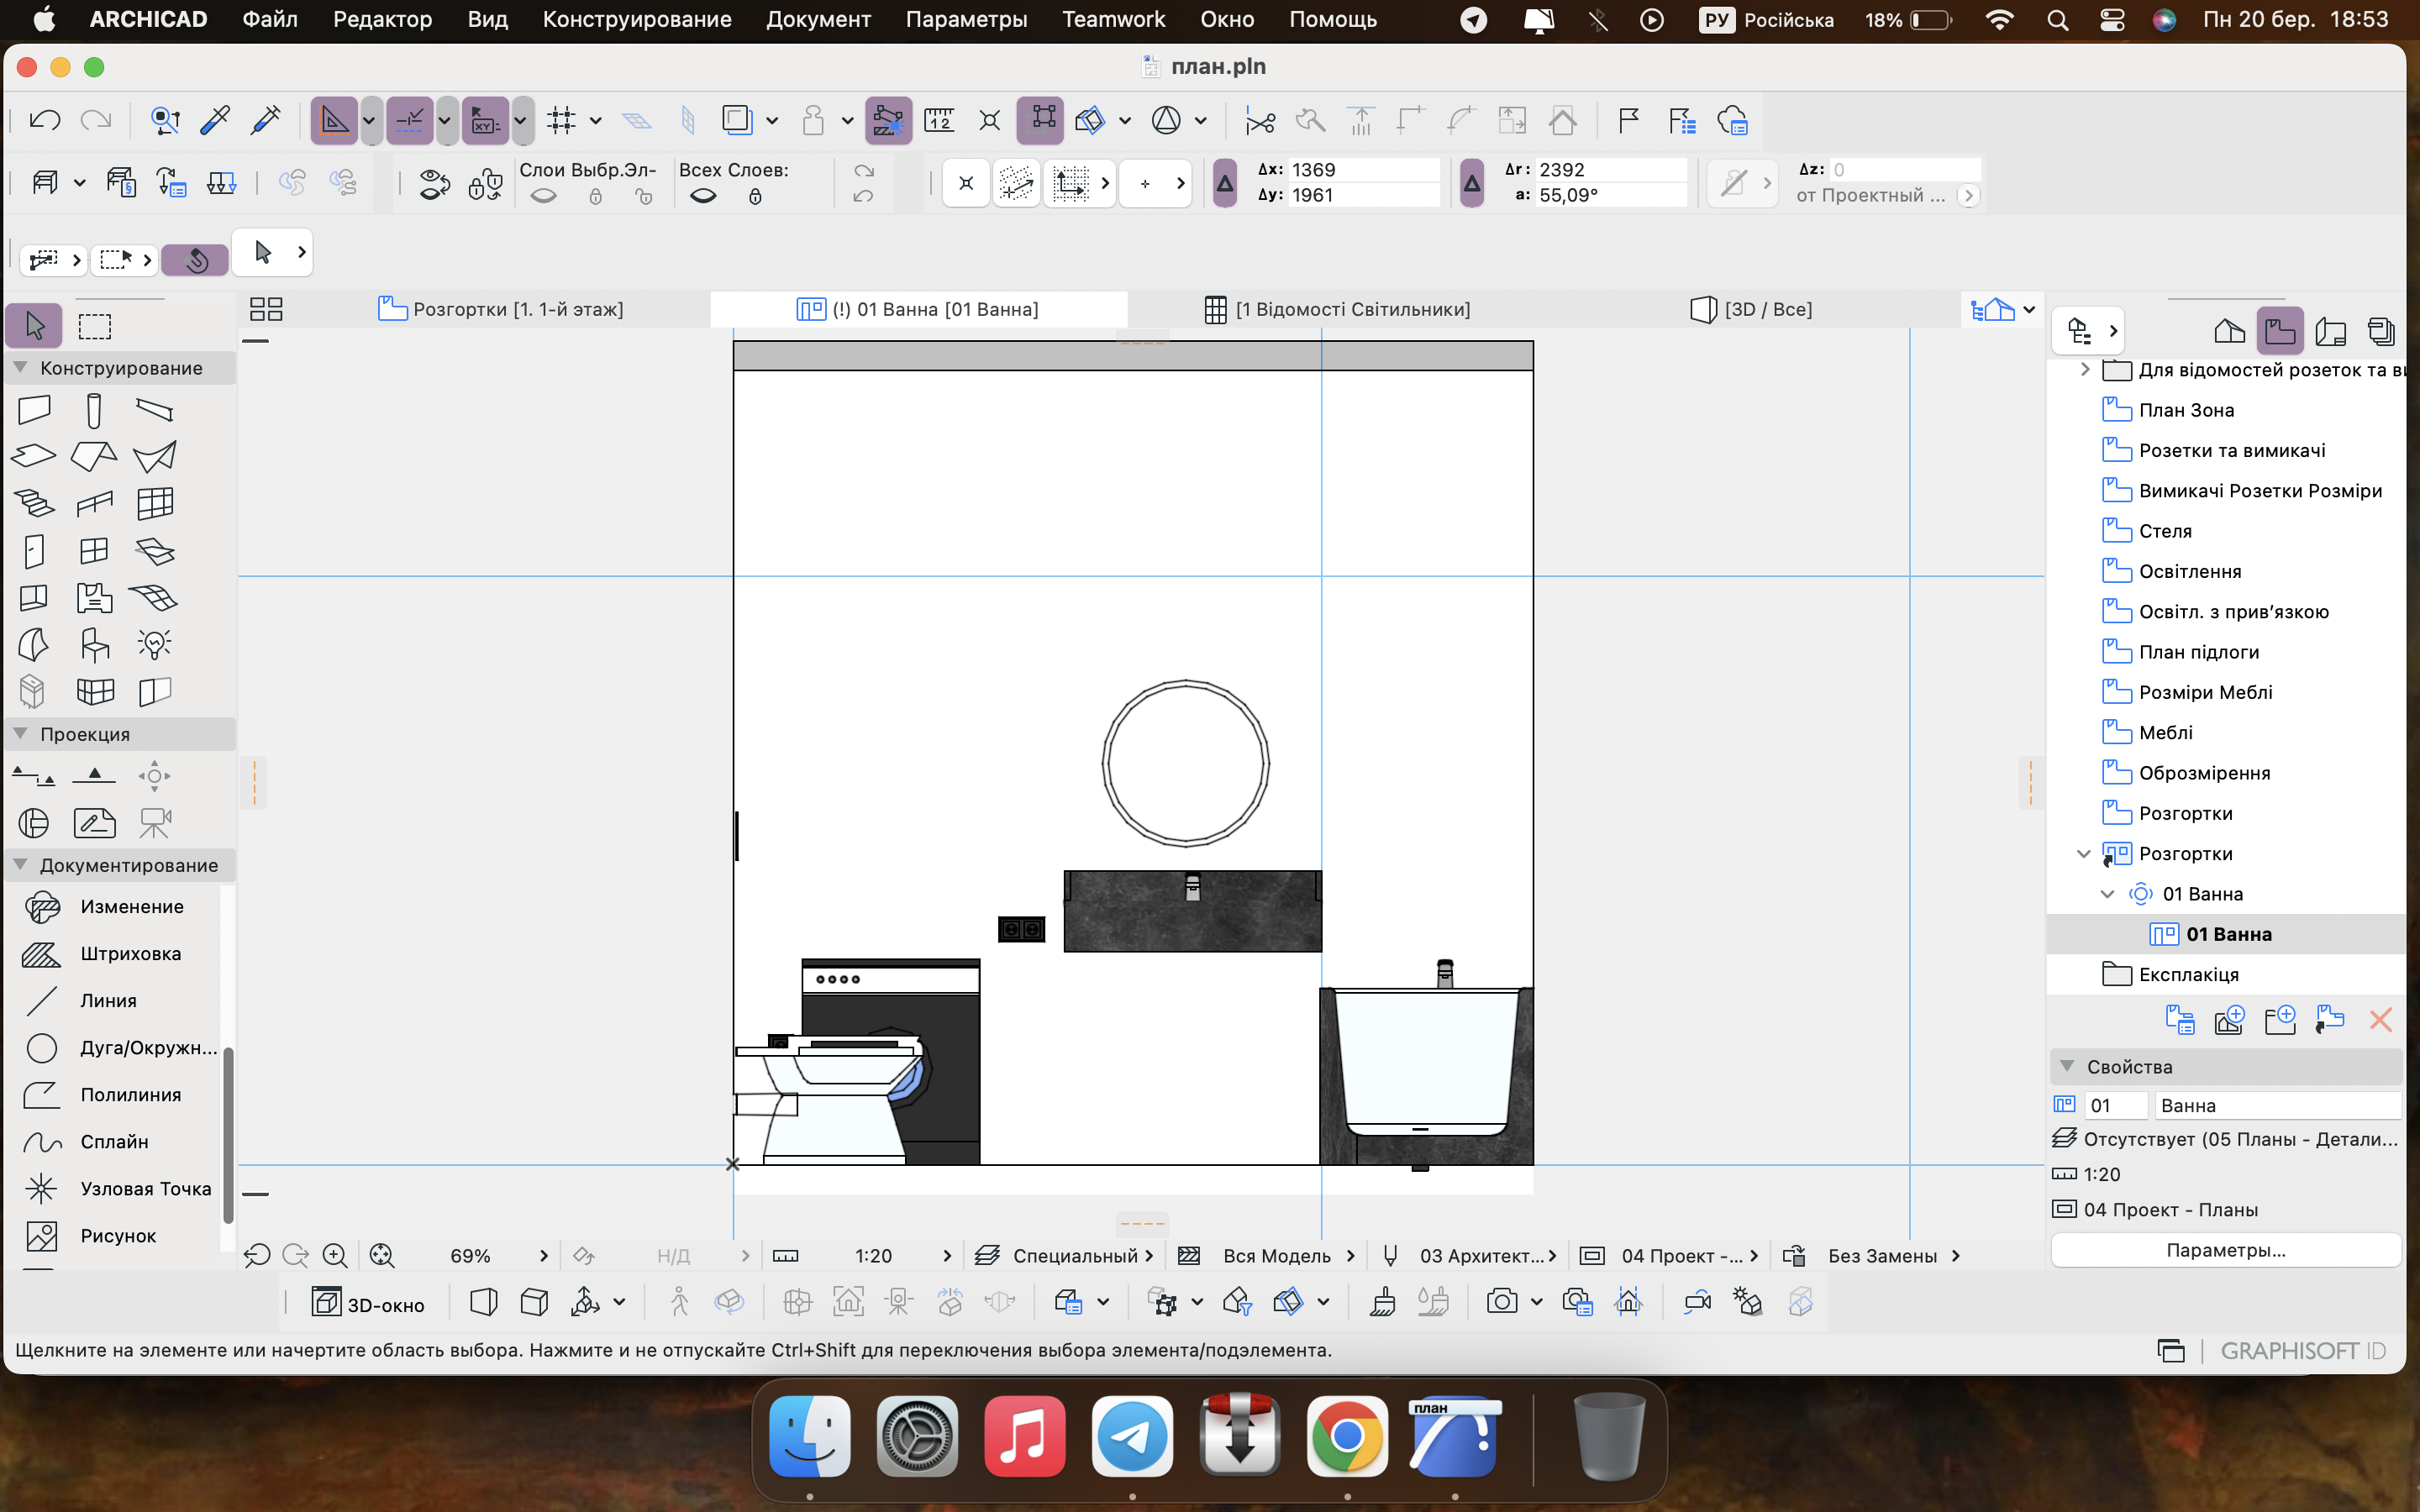The image size is (2420, 1512).
Task: Choose the Stair tool in toolbox
Action: 34,503
